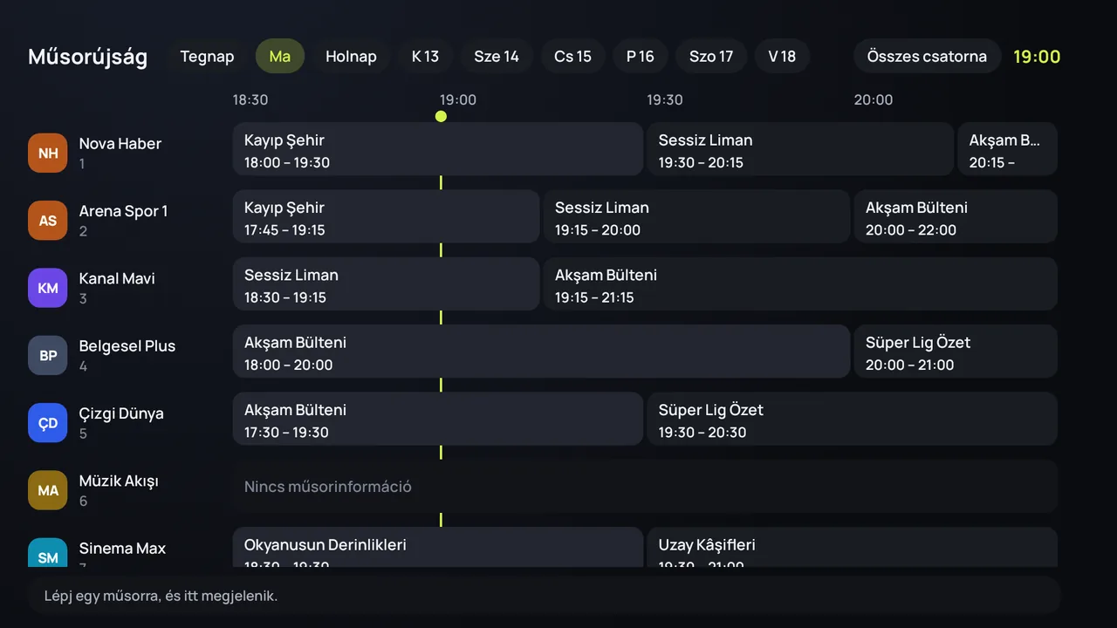
Task: Click the 19:30 timeline label
Action: click(x=665, y=99)
